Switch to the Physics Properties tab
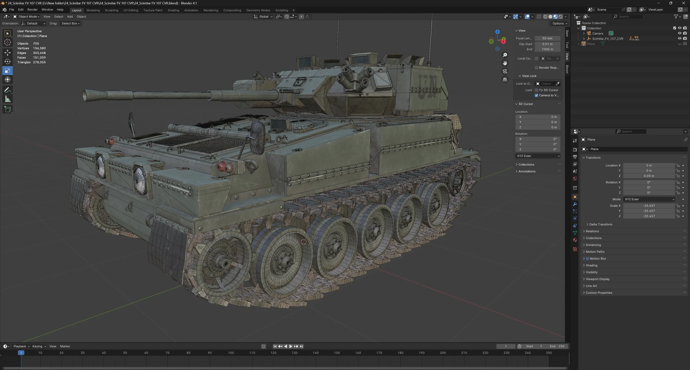Screen dimensions: 690x370 [575, 218]
